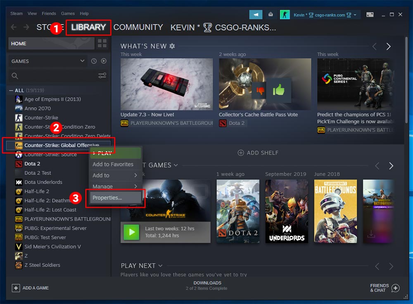Sort games by recent activity clock icon
413x304 pixels.
click(x=94, y=61)
